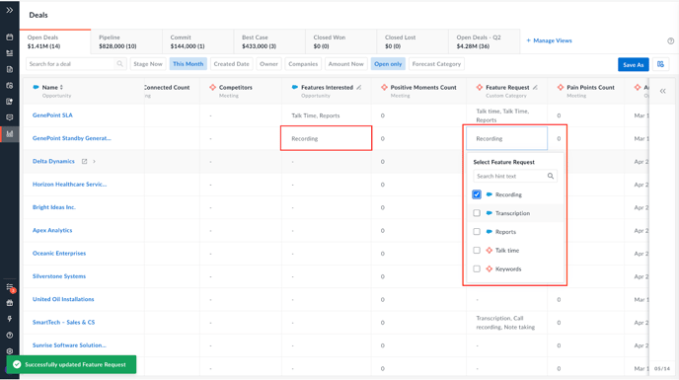Open the Created Date filter

(x=232, y=64)
